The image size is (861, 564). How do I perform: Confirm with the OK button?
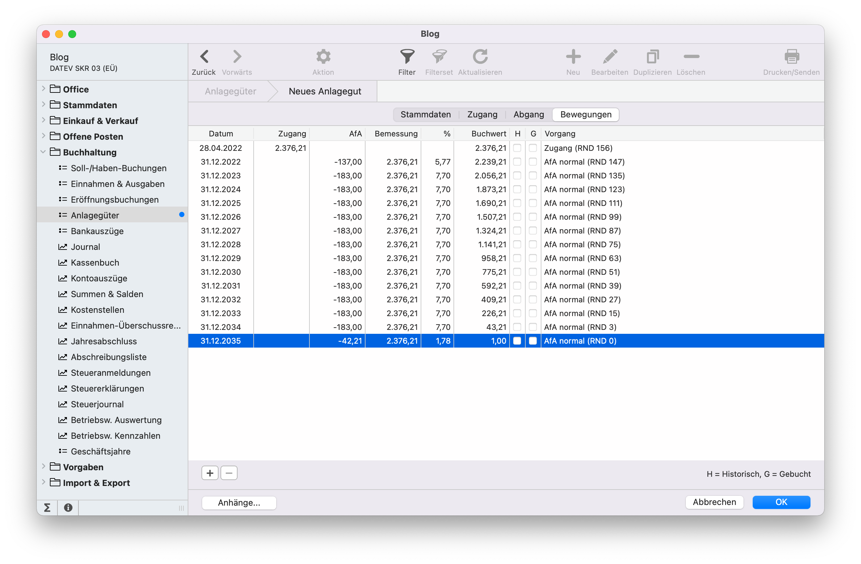pyautogui.click(x=781, y=502)
